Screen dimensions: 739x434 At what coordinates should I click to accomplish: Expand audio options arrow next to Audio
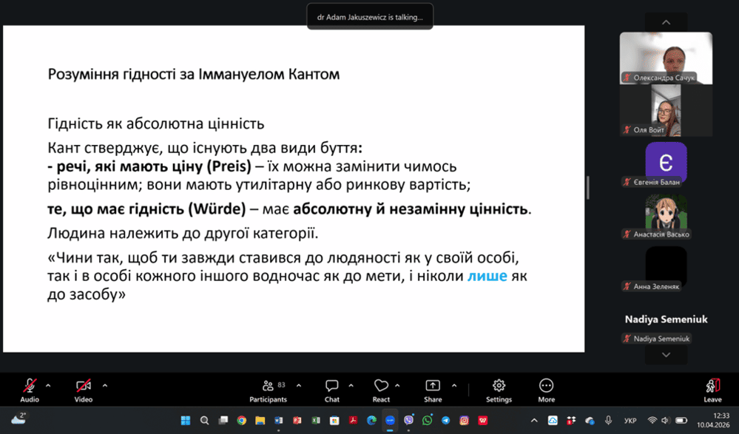(x=49, y=385)
